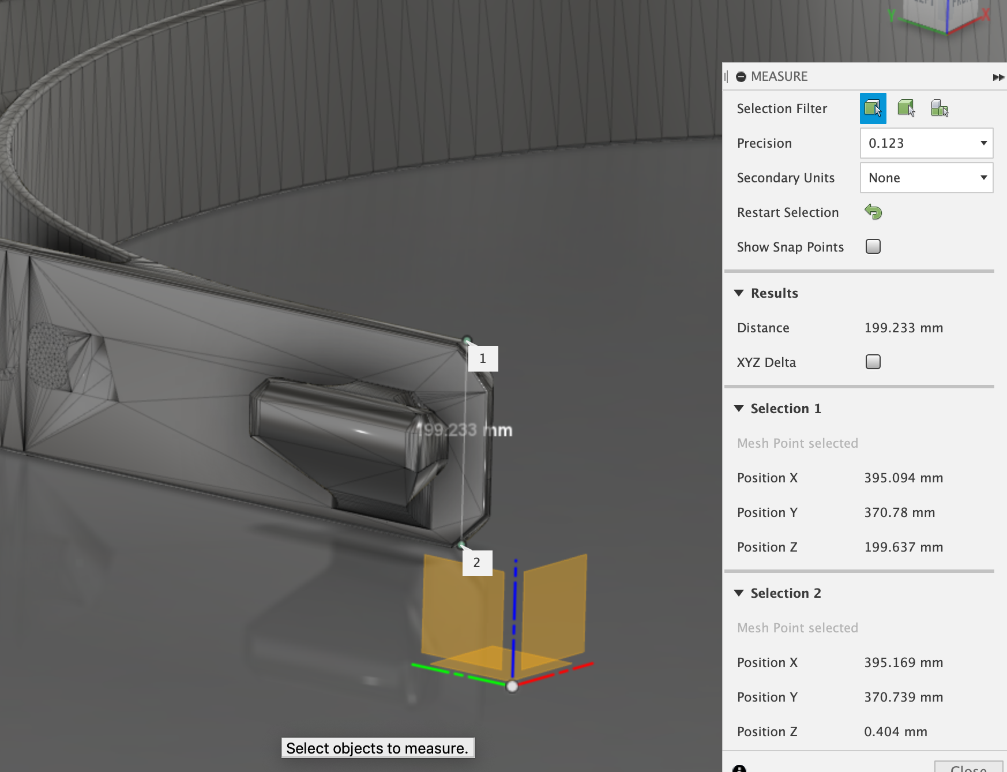Collapse the Results section
The height and width of the screenshot is (772, 1007).
[739, 293]
